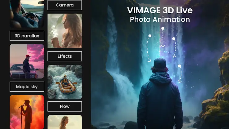
Task: Open the blonde woman thumbnail below Flow
Action: [65, 122]
